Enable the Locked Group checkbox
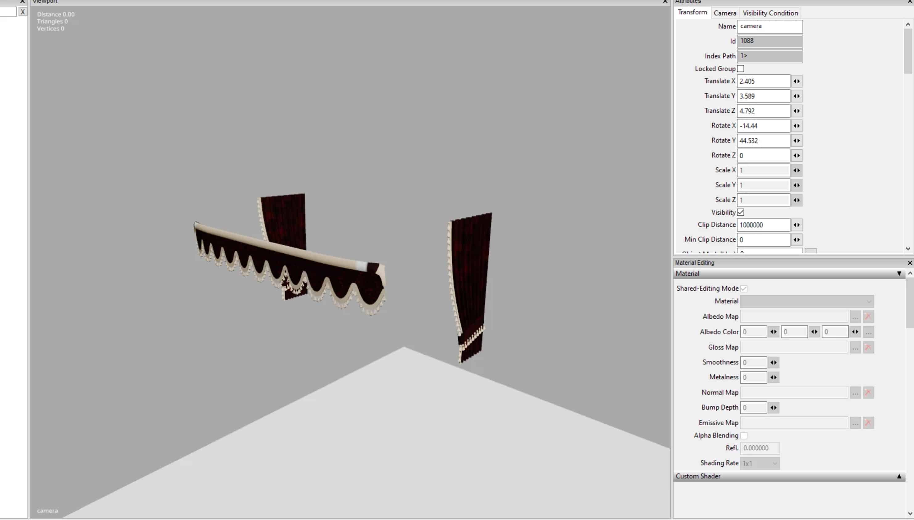914x520 pixels. pyautogui.click(x=741, y=69)
